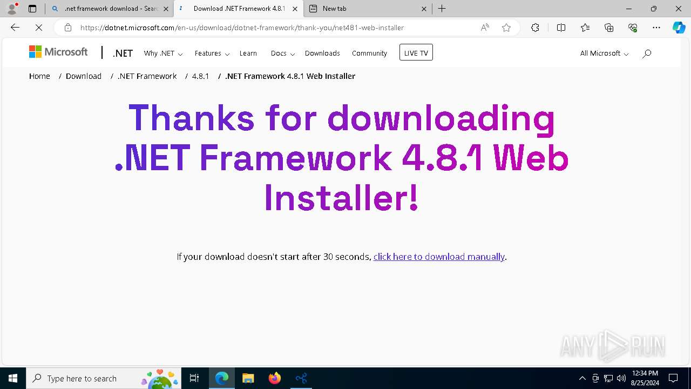Viewport: 691px width, 389px height.
Task: Close the New tab tab
Action: (424, 9)
